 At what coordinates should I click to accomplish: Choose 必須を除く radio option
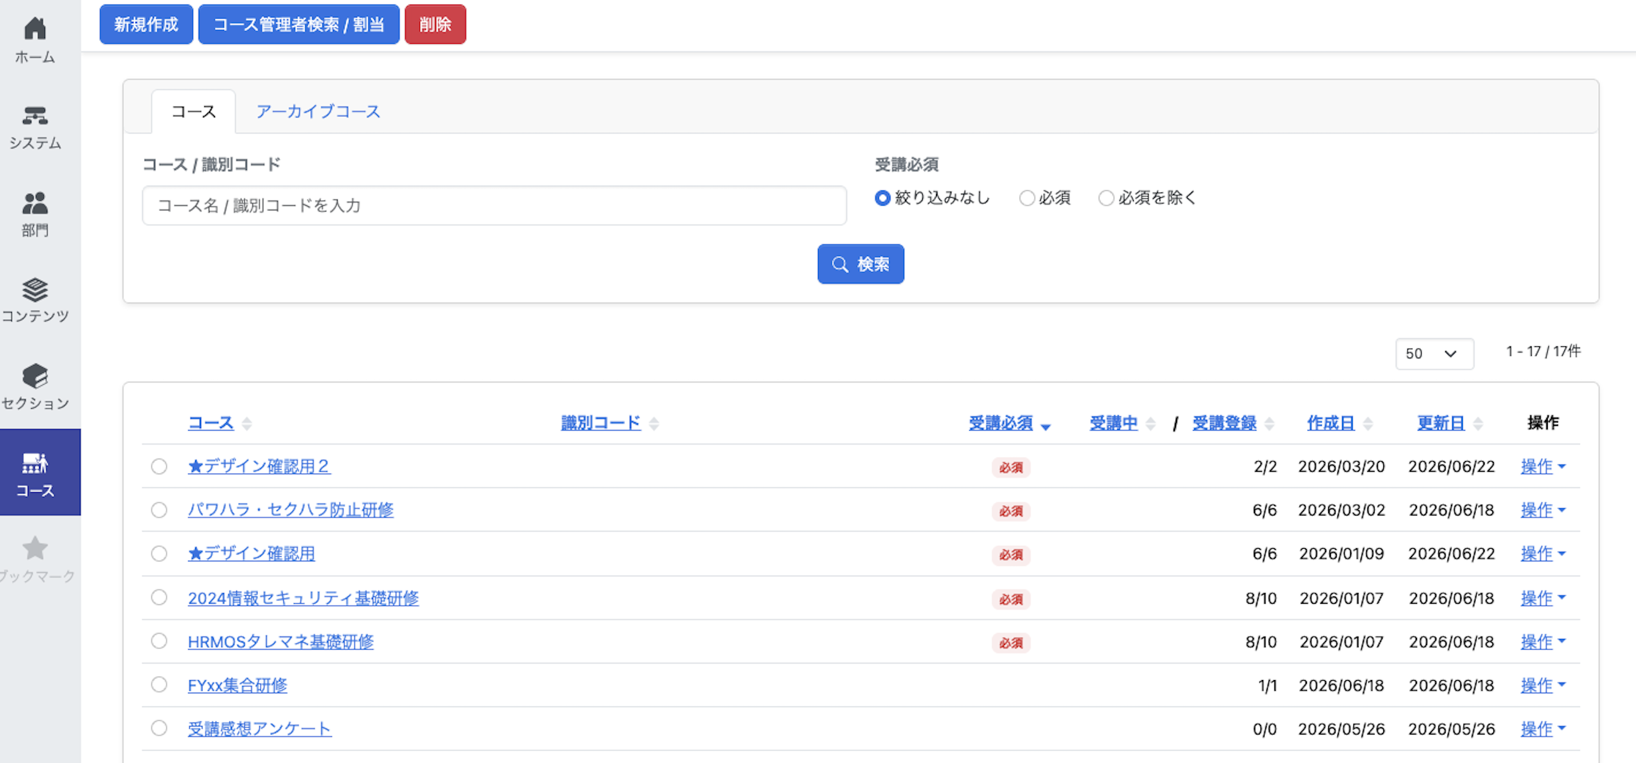pyautogui.click(x=1106, y=198)
